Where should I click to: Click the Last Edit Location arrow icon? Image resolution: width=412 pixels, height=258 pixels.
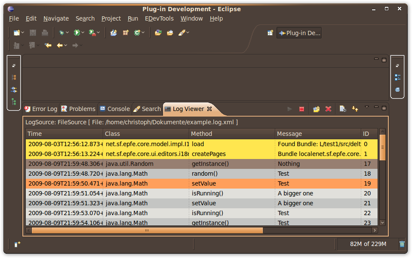[x=48, y=45]
